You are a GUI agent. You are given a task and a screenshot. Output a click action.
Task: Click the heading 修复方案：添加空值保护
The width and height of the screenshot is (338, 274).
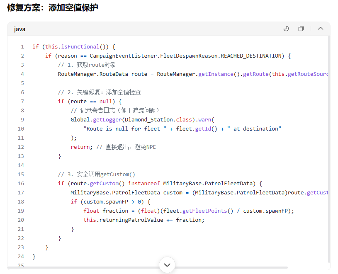[x=52, y=7]
